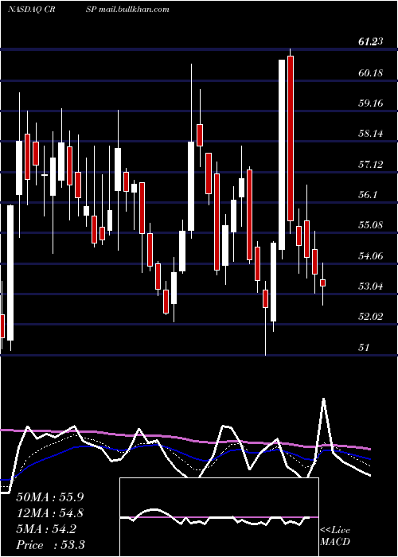
Task: Click the 5MA : 54.2 reading
Action: pos(46,529)
